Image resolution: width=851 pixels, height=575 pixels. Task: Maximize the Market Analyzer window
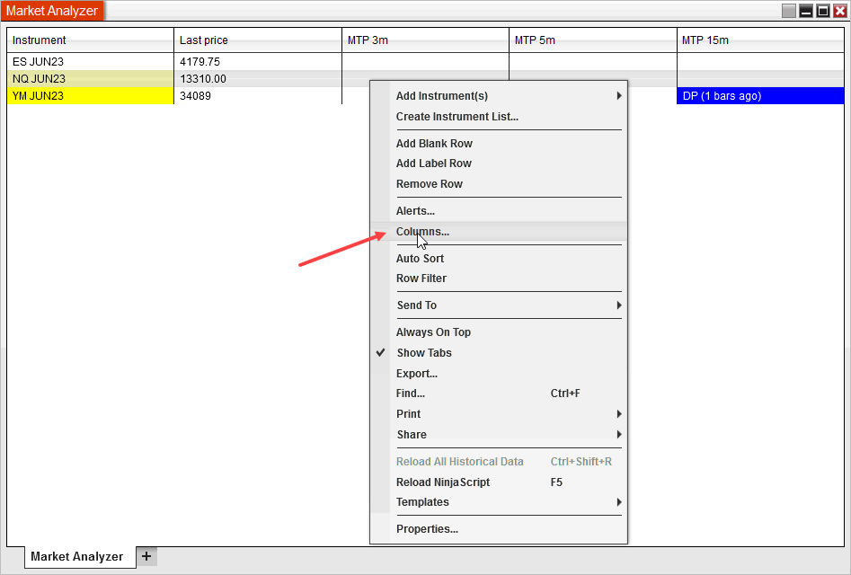pos(822,11)
